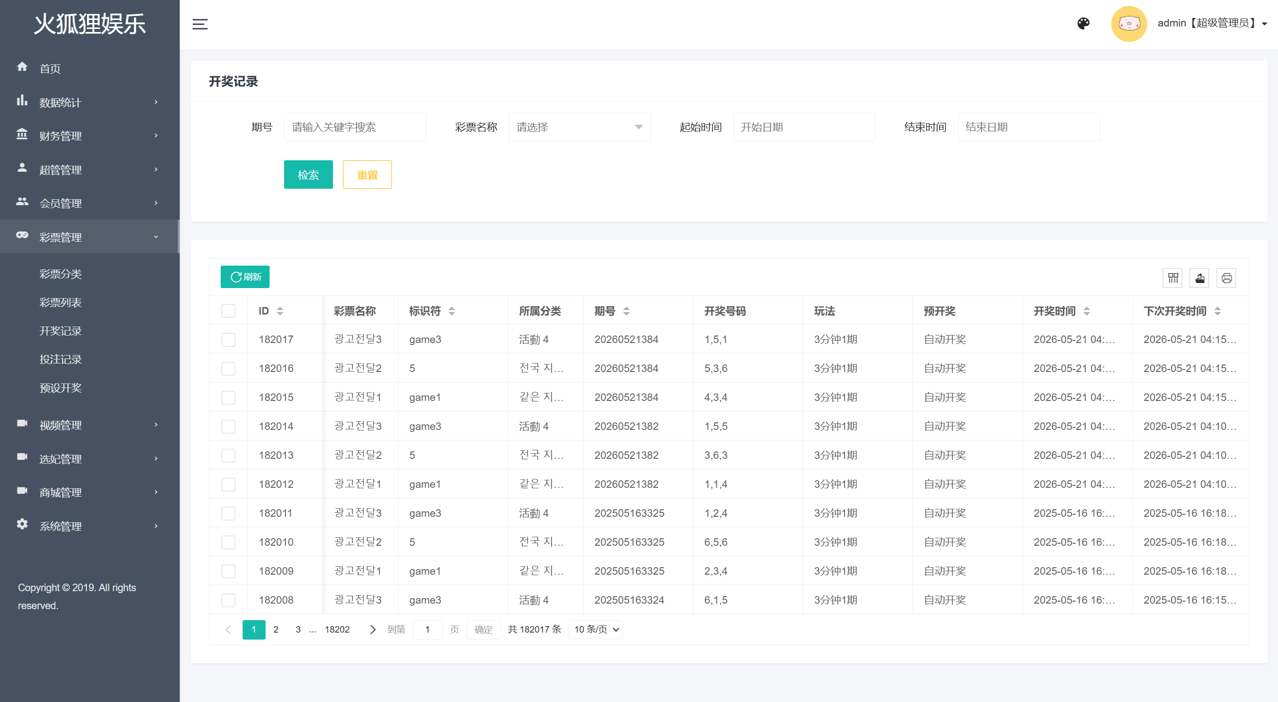Screen dimensions: 1278x702
Task: Click the 刷新 refresh button
Action: pyautogui.click(x=245, y=277)
